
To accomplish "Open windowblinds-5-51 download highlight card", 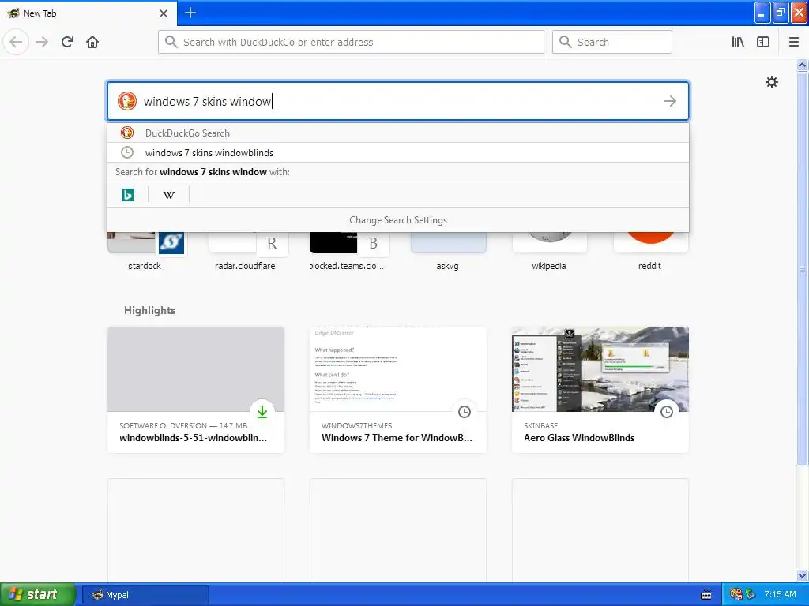I will click(196, 390).
